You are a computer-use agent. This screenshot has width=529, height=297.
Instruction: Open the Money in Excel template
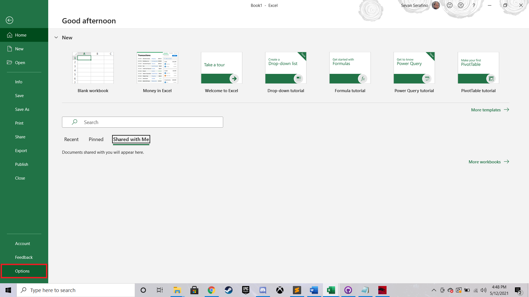pos(157,73)
